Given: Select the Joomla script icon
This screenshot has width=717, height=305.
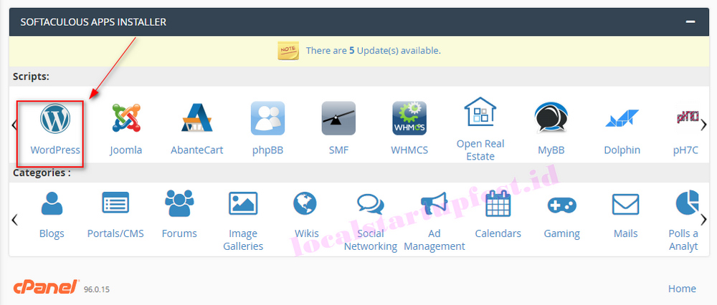Looking at the screenshot, I should 125,118.
